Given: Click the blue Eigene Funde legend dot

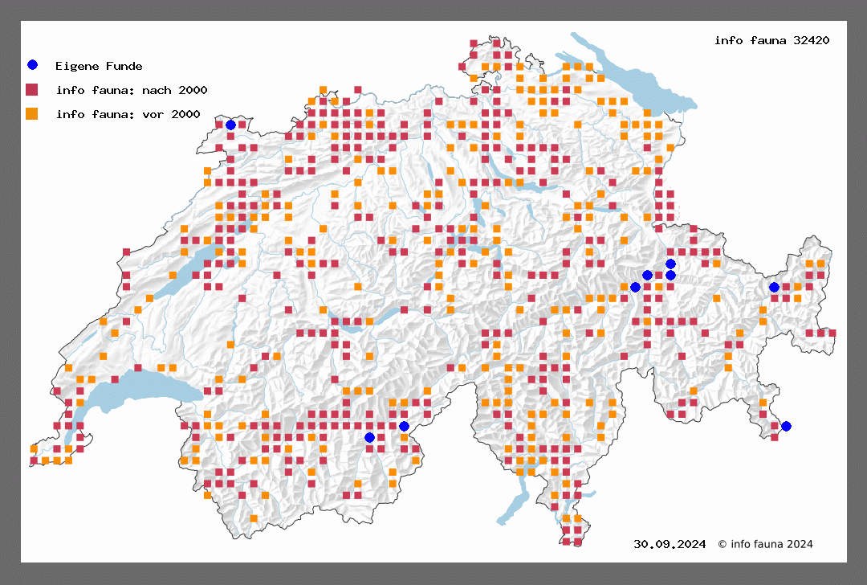Looking at the screenshot, I should [32, 65].
